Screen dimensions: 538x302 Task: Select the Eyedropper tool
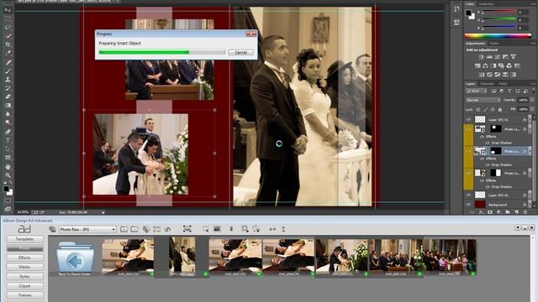coord(8,53)
